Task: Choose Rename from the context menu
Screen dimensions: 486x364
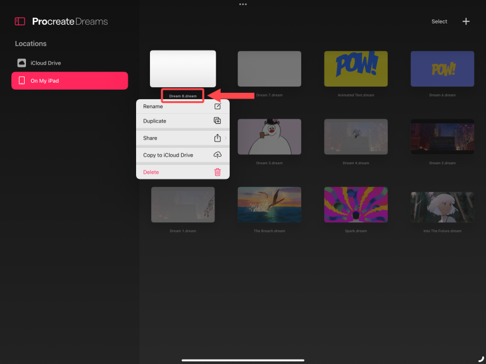Action: coord(183,106)
